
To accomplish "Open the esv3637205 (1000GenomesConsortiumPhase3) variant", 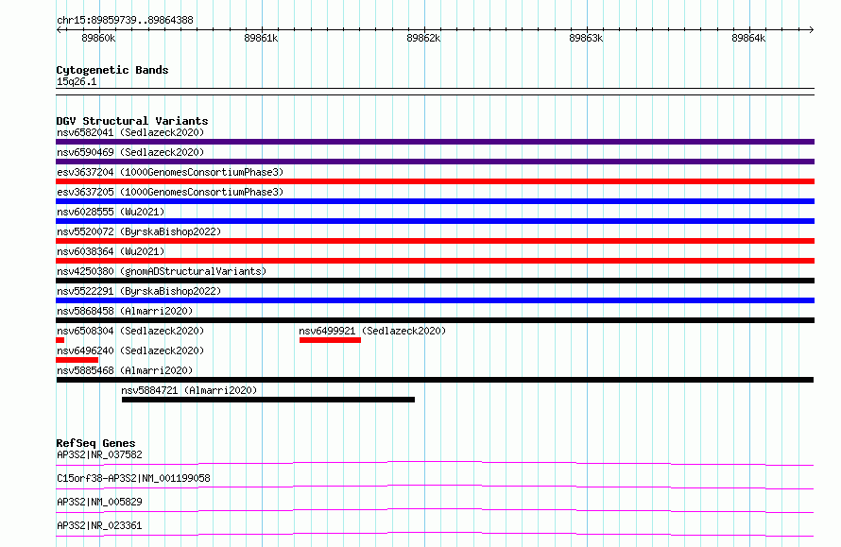I will (x=170, y=192).
